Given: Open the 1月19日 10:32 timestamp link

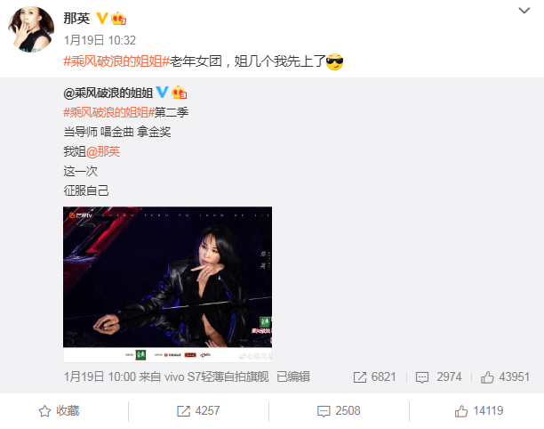Looking at the screenshot, I should pyautogui.click(x=100, y=40).
